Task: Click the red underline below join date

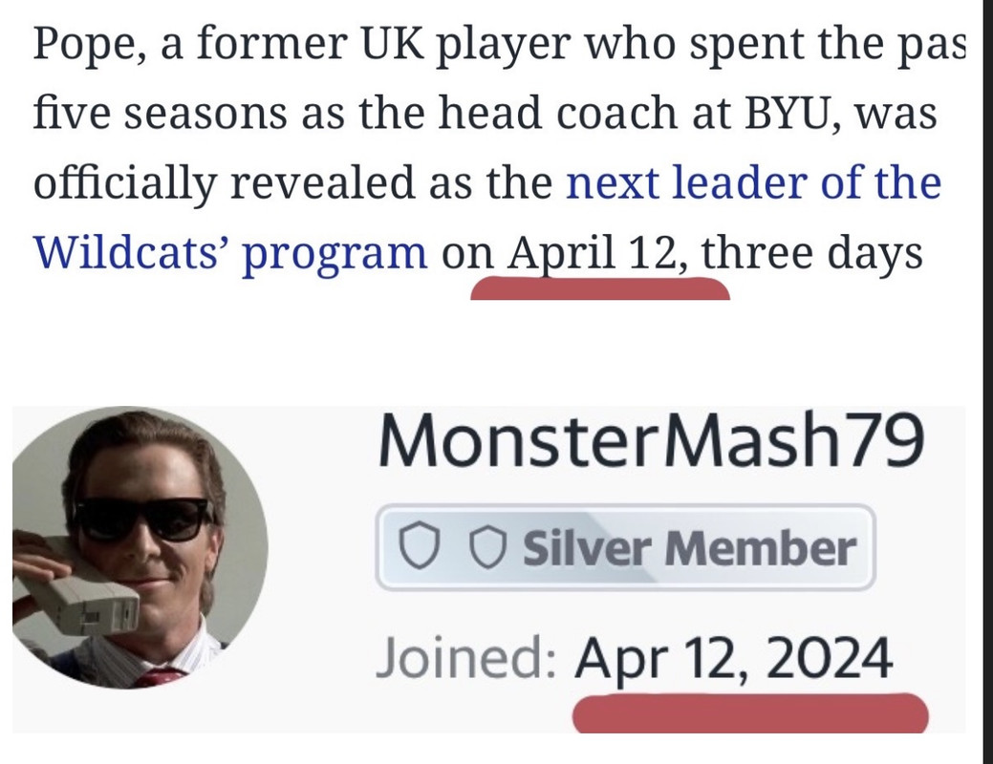Action: 750,713
